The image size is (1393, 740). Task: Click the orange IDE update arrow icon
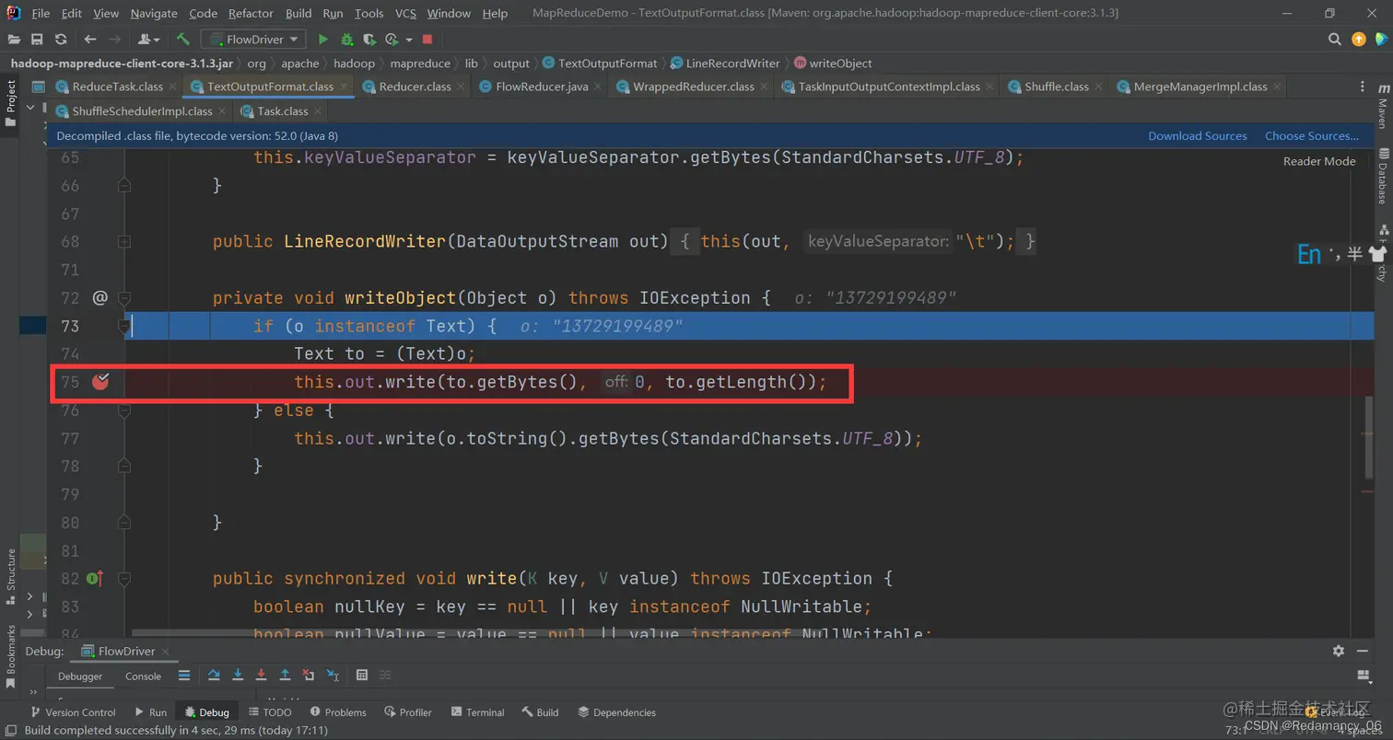pyautogui.click(x=1359, y=40)
